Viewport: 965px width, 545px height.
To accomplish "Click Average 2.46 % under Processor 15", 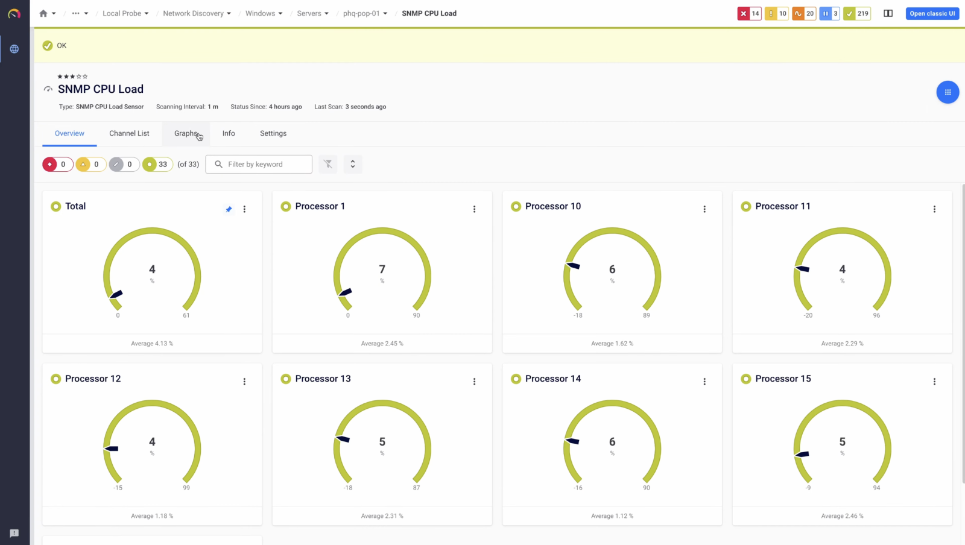I will pyautogui.click(x=843, y=516).
